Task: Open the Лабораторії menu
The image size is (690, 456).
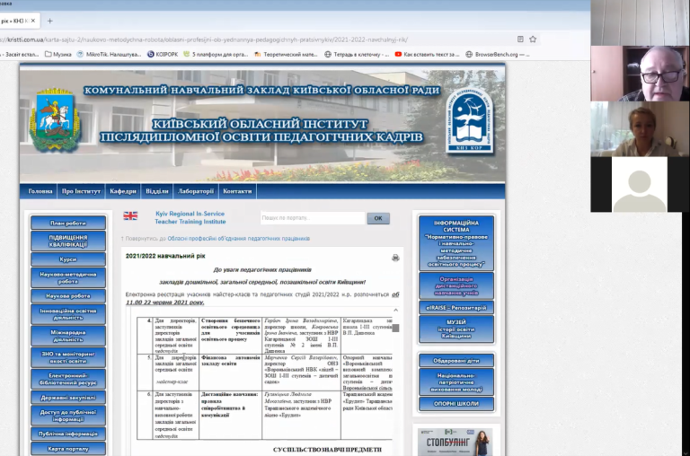Action: 195,191
